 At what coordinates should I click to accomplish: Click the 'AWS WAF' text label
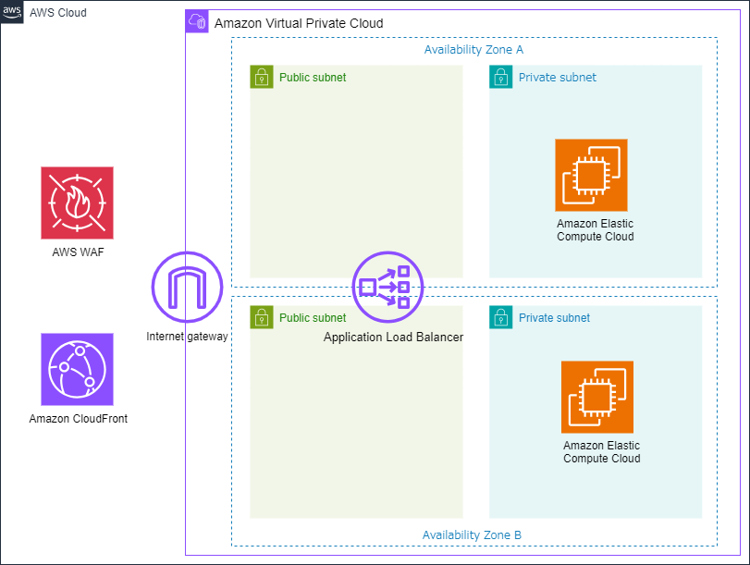[x=78, y=252]
